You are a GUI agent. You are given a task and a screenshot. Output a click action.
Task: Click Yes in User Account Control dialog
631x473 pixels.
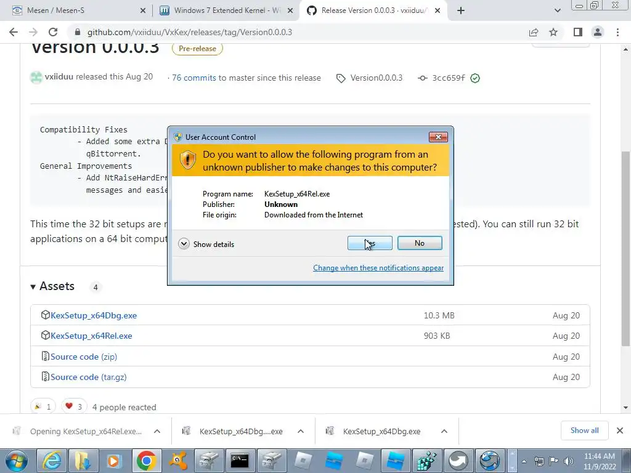coord(370,243)
